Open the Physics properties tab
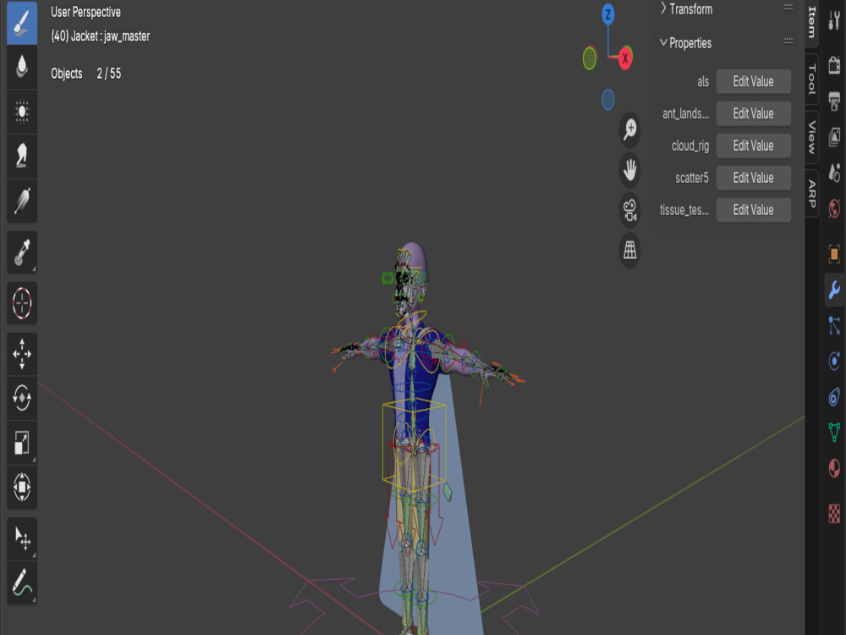 (x=834, y=362)
